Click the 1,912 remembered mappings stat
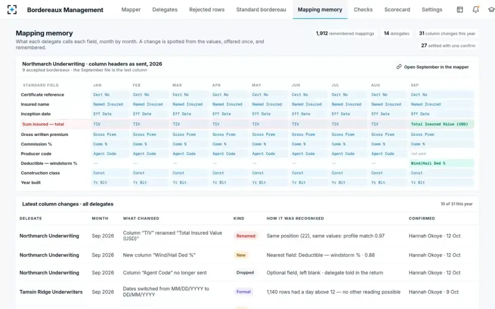495x309 pixels. pyautogui.click(x=345, y=33)
